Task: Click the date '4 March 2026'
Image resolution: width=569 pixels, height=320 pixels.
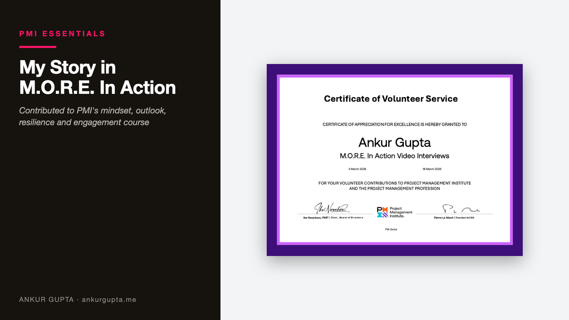Action: (357, 169)
